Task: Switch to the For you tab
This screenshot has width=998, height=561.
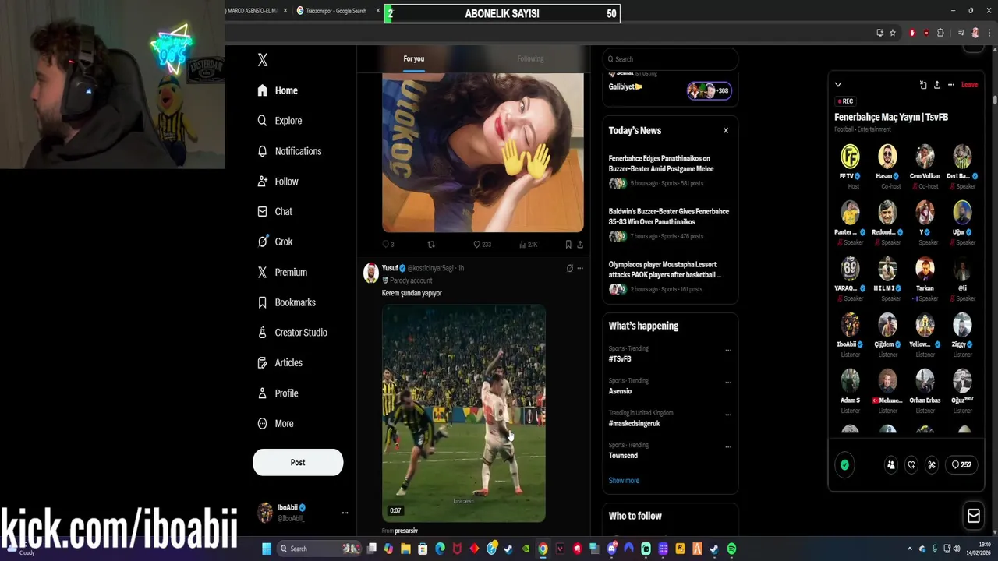Action: (x=414, y=59)
